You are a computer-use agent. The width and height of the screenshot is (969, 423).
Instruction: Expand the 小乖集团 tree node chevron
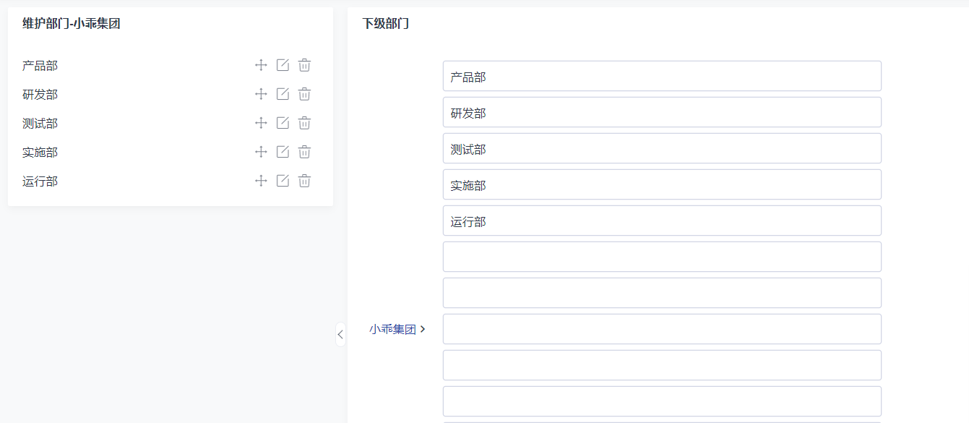[423, 328]
